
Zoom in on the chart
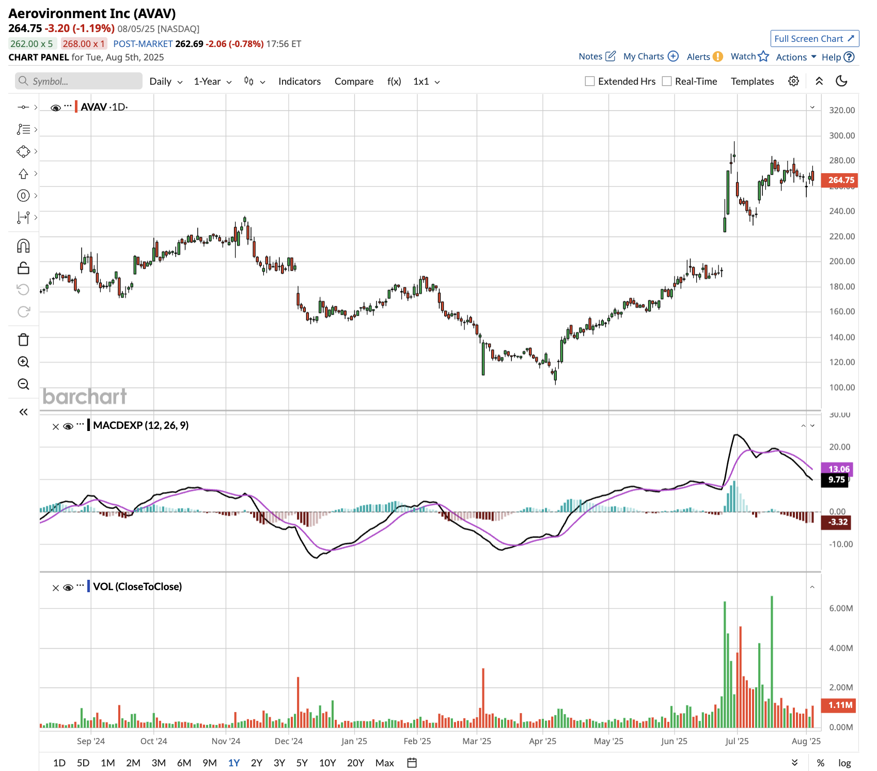point(23,362)
